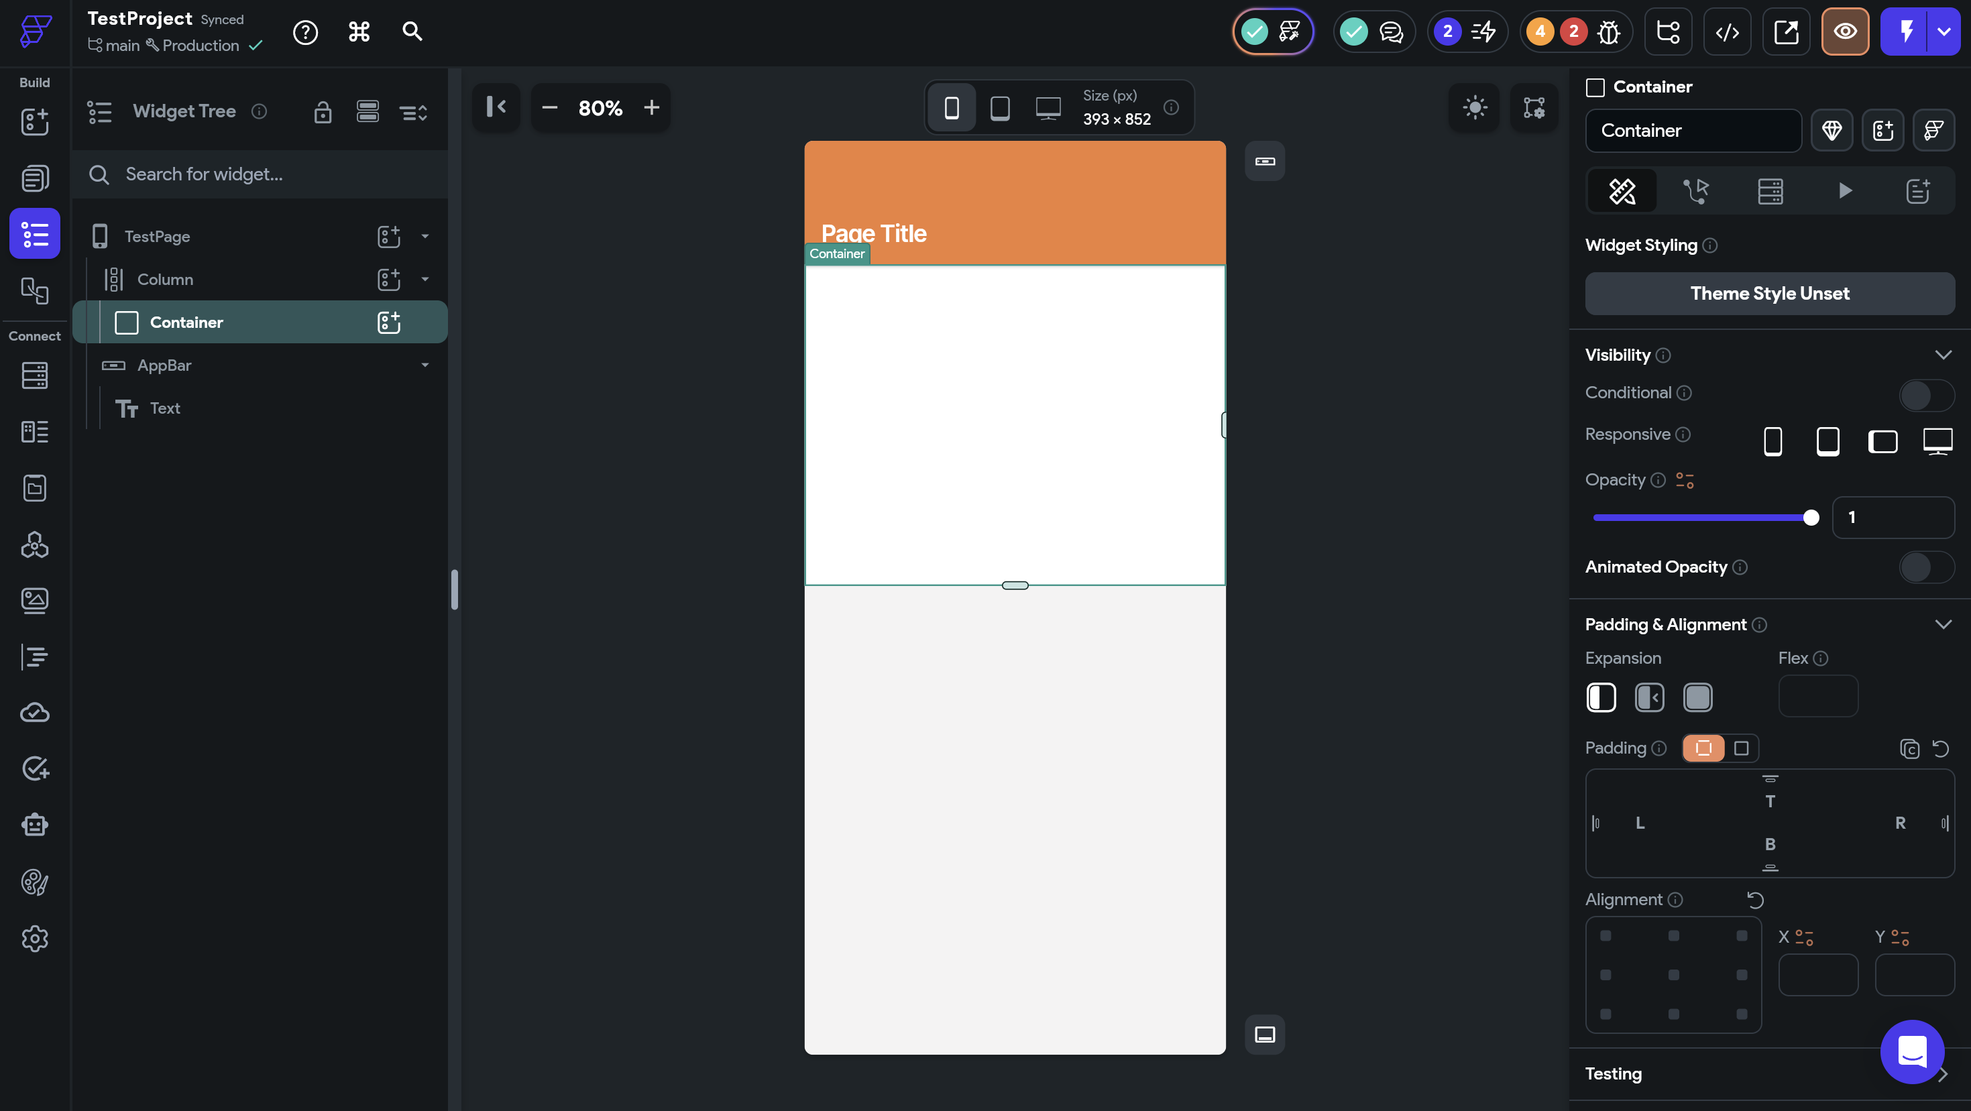Toggle phone responsive visibility icon

pyautogui.click(x=1773, y=441)
